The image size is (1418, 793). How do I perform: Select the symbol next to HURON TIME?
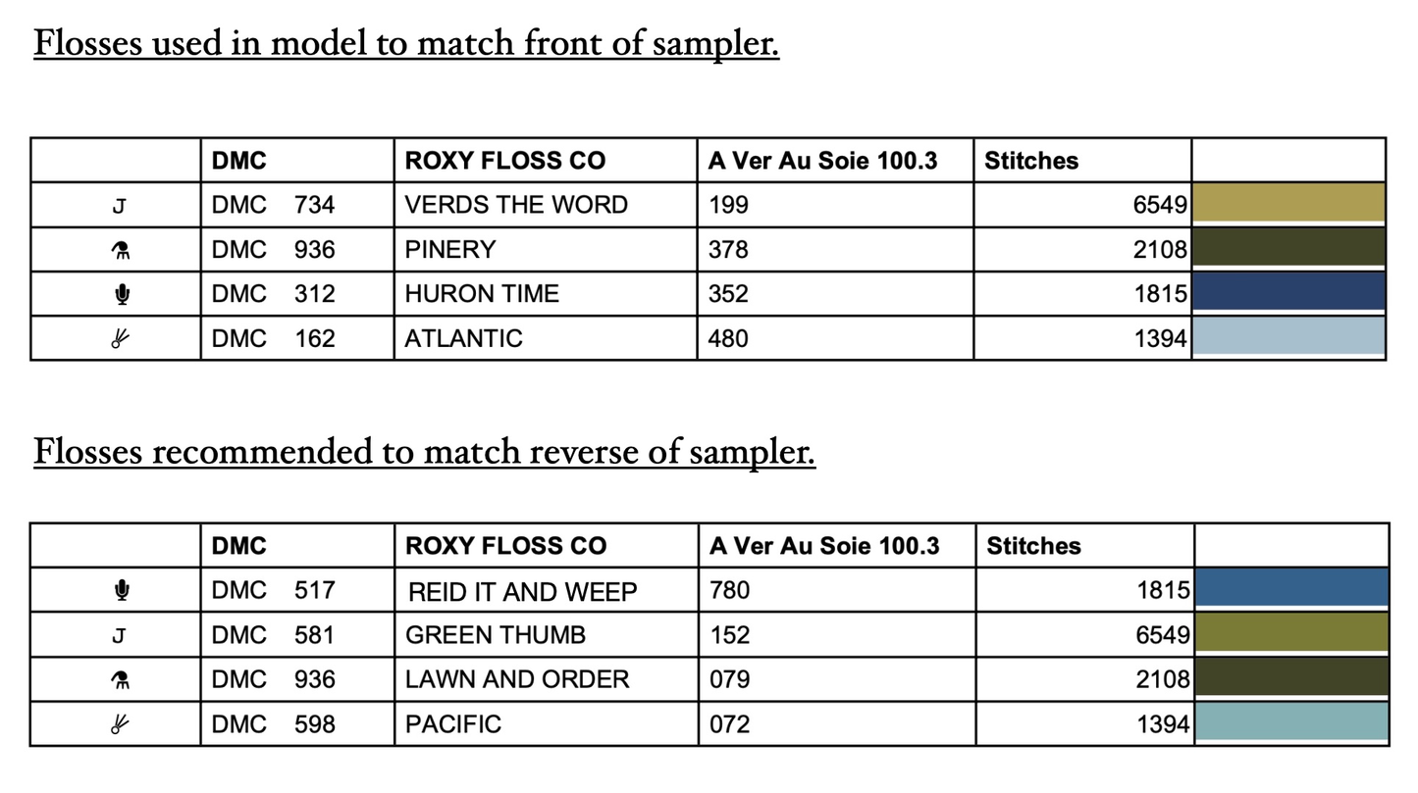pyautogui.click(x=118, y=294)
